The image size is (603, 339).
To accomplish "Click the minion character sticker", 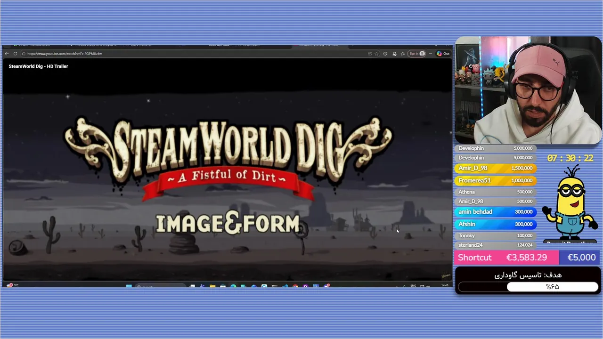I will [x=570, y=203].
